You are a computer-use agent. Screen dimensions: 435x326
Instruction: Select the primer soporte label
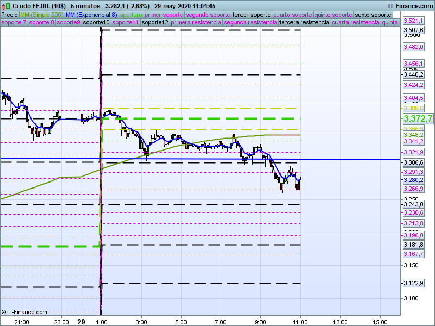pyautogui.click(x=164, y=15)
